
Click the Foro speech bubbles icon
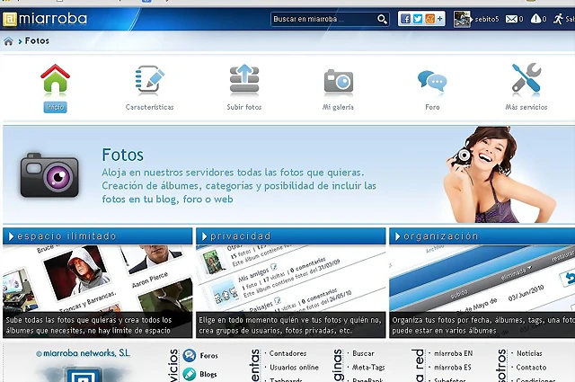click(x=432, y=81)
